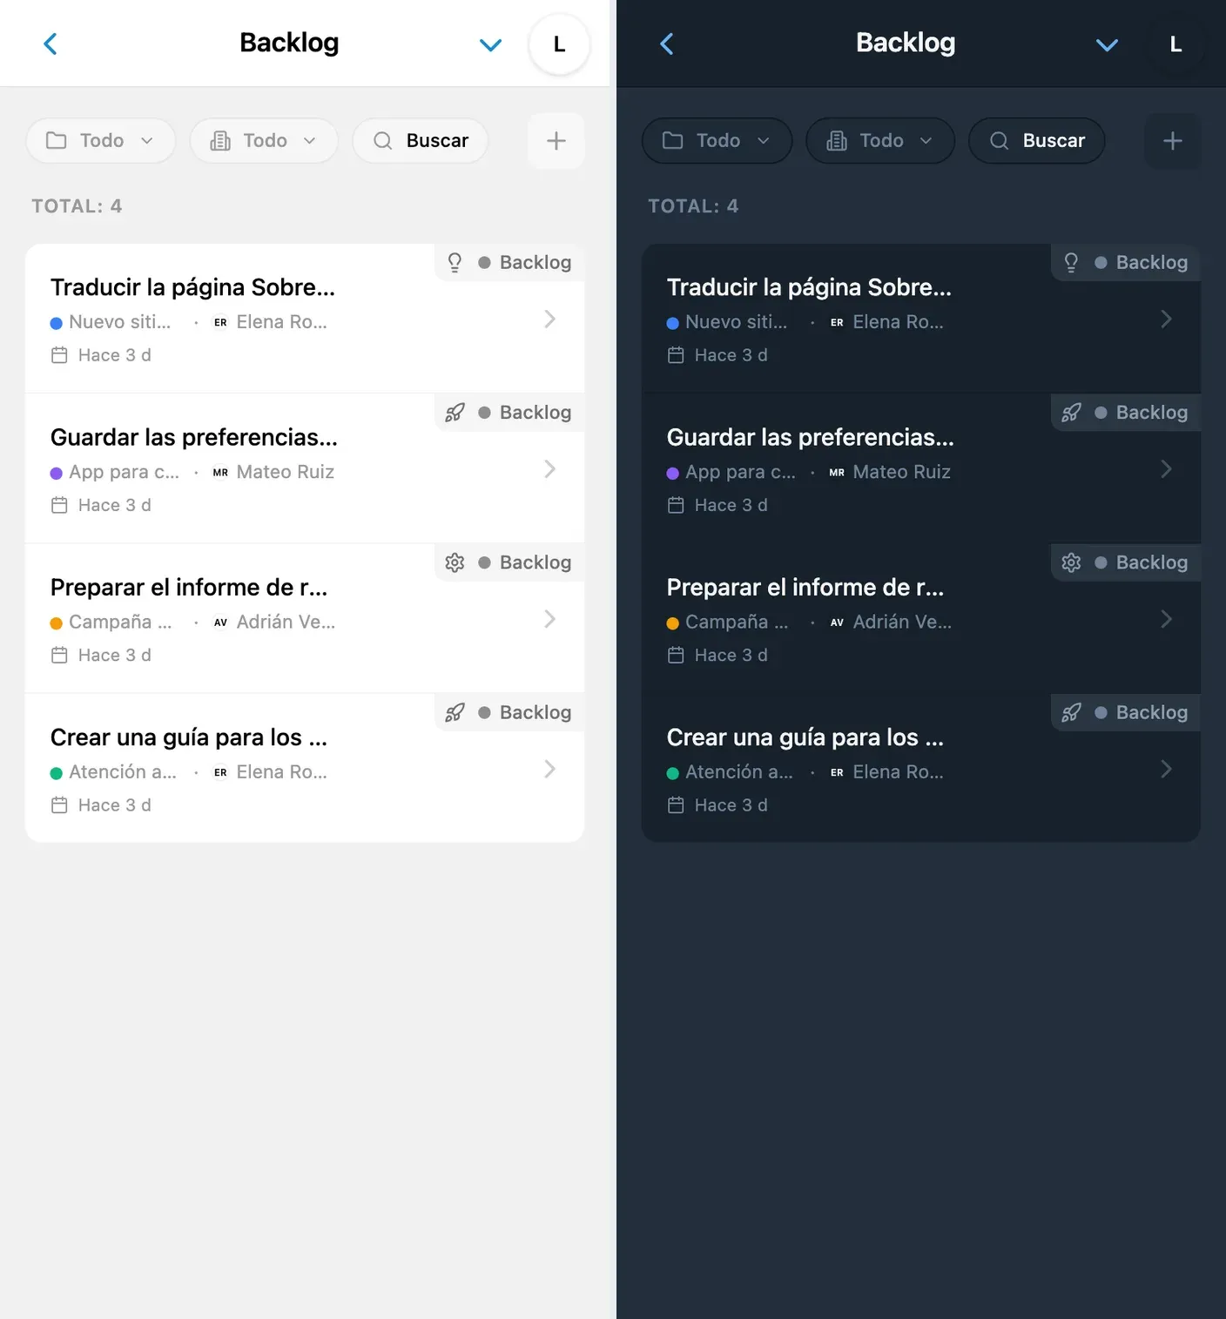Click rocket icon on Crear una guía card, dark panel
The height and width of the screenshot is (1319, 1226).
click(1071, 713)
